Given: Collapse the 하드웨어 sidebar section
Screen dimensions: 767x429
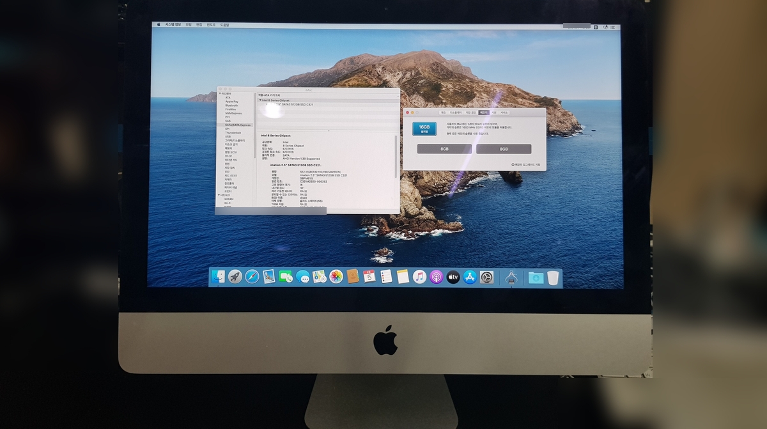Looking at the screenshot, I should [219, 93].
